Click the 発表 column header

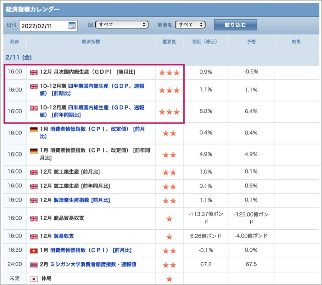(14, 42)
